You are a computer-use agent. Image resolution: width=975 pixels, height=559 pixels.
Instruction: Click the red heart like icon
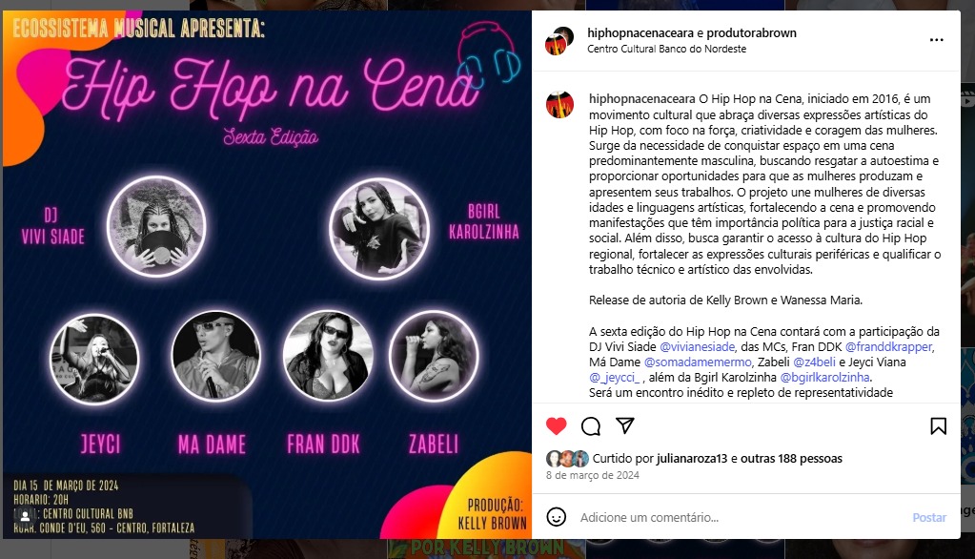(556, 426)
